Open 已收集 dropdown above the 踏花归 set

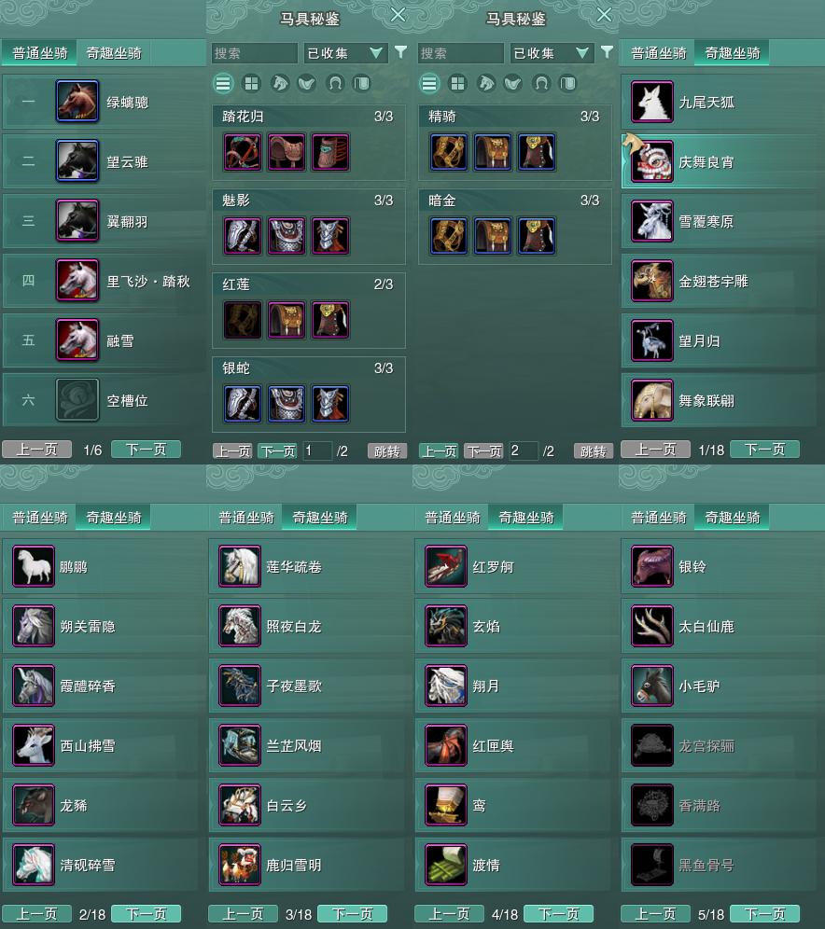coord(345,53)
